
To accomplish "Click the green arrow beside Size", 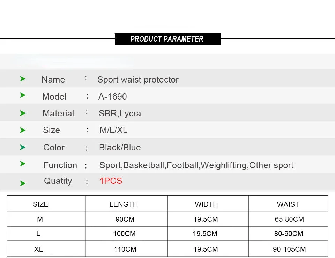I will [x=23, y=130].
